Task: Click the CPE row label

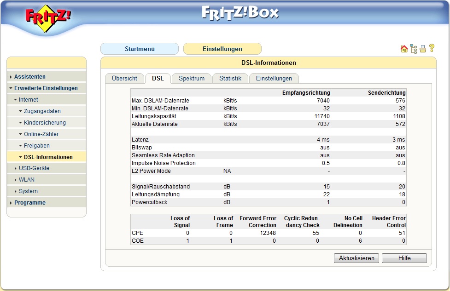Action: (x=137, y=233)
